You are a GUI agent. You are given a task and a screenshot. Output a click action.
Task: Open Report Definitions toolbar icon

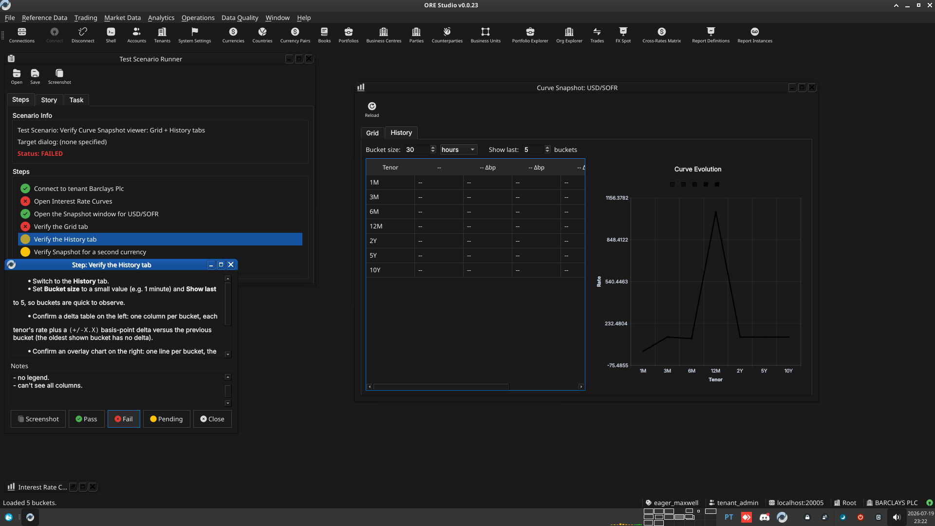point(711,35)
